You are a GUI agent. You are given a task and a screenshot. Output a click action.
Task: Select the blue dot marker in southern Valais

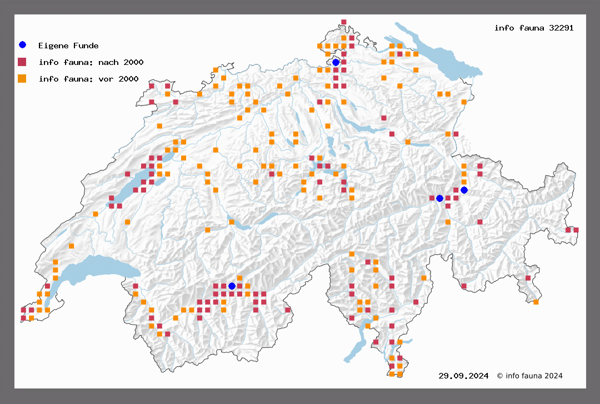pos(232,286)
